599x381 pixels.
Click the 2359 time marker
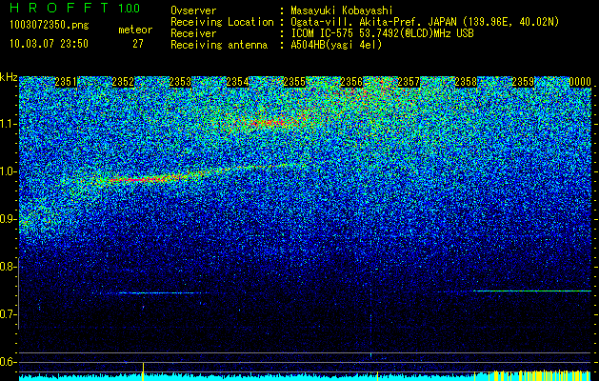click(x=523, y=82)
